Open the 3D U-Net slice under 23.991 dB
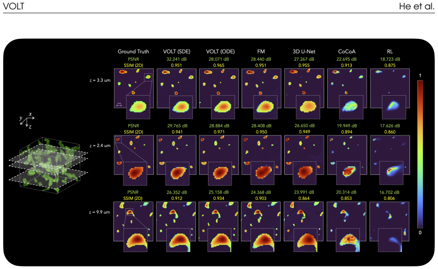The width and height of the screenshot is (438, 269). coord(304,221)
